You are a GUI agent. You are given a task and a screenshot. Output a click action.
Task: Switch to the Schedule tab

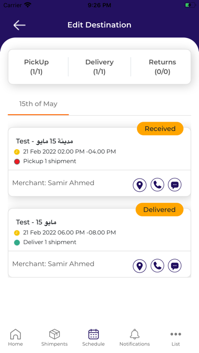[93, 337]
